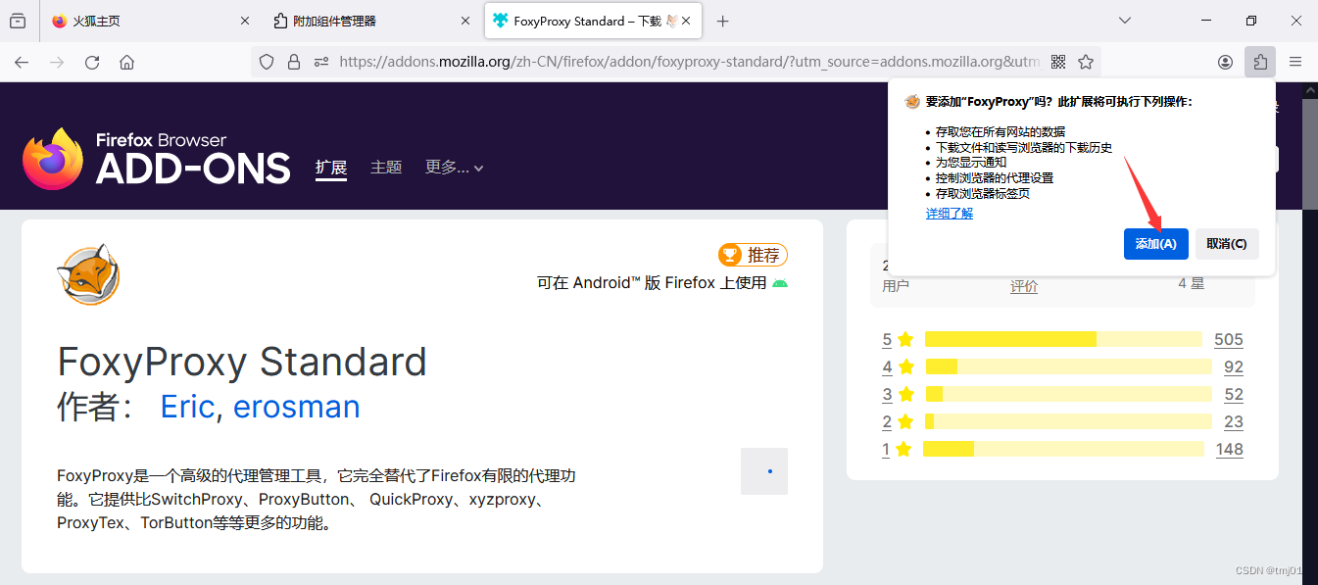Open the 52 three-star reviews count
This screenshot has width=1318, height=585.
(x=1233, y=394)
